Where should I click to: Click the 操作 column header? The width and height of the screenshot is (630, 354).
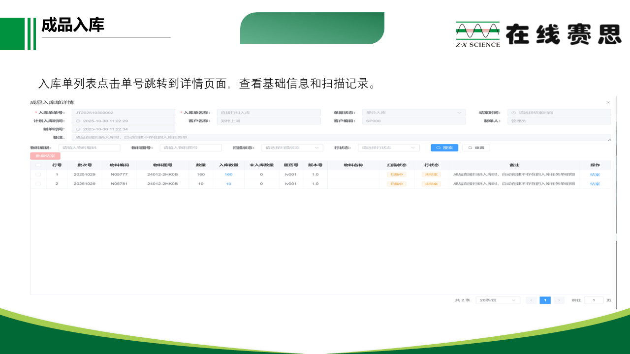[595, 165]
